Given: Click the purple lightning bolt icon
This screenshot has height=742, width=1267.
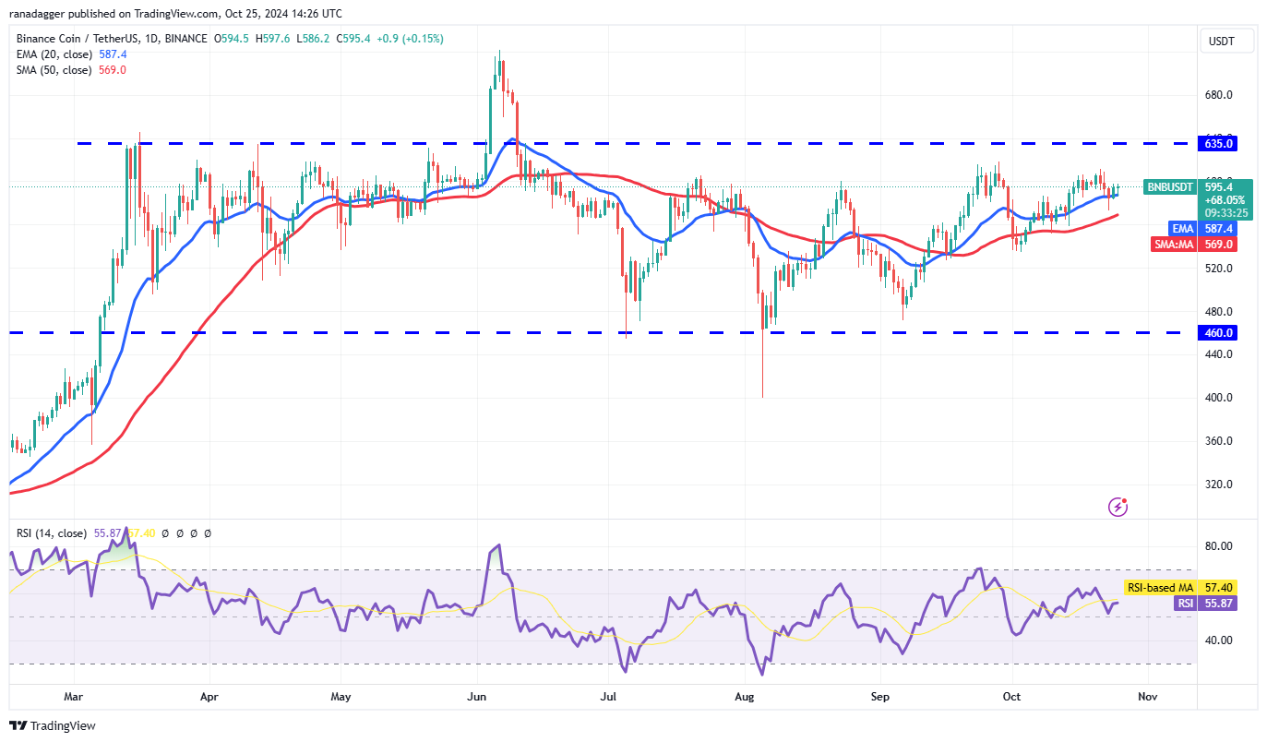Looking at the screenshot, I should click(x=1118, y=507).
